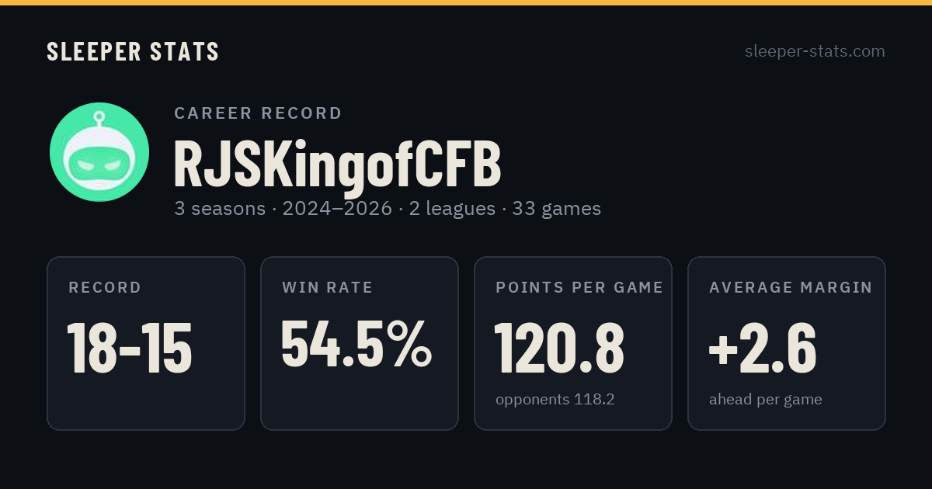Click the ahead per game subtext
The width and height of the screenshot is (932, 489).
tap(766, 400)
